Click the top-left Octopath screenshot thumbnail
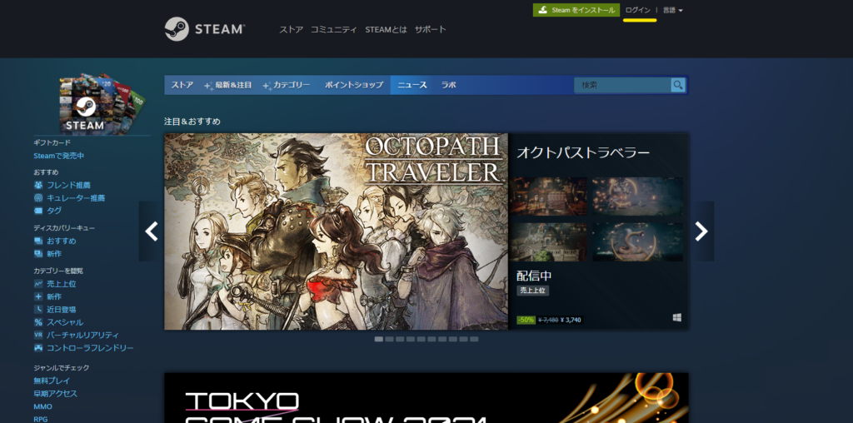Screen dimensions: 853x423 click(548, 197)
